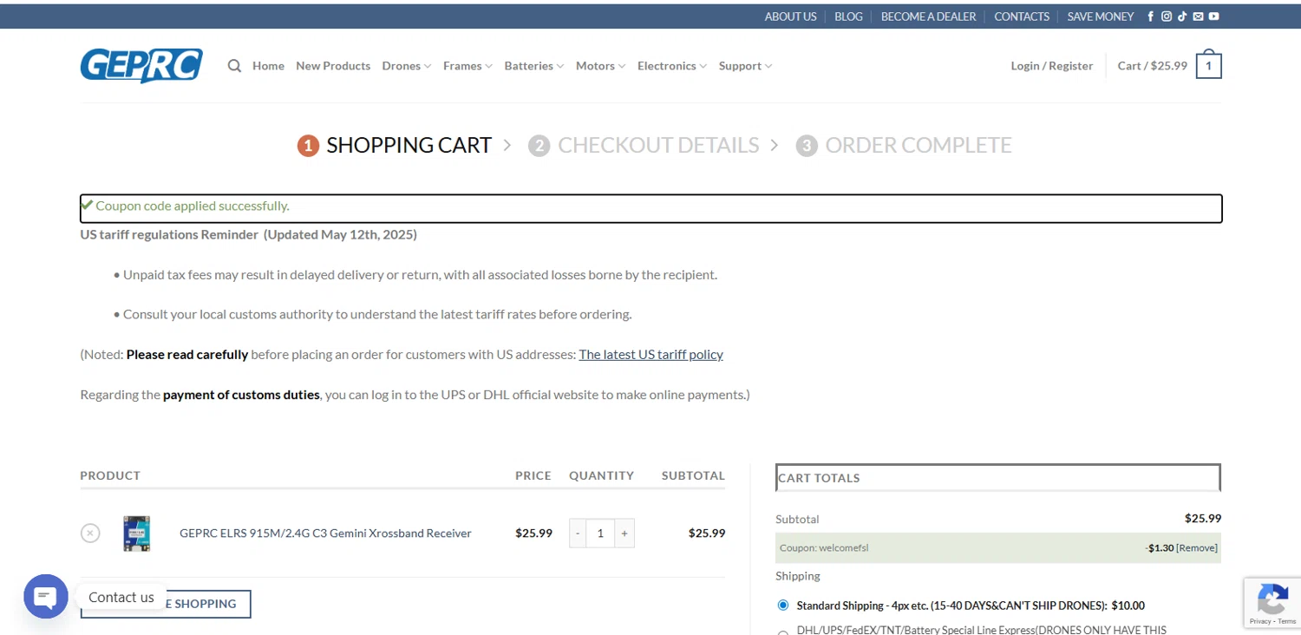Click the reCAPTCHA badge
1301x635 pixels.
coord(1272,603)
